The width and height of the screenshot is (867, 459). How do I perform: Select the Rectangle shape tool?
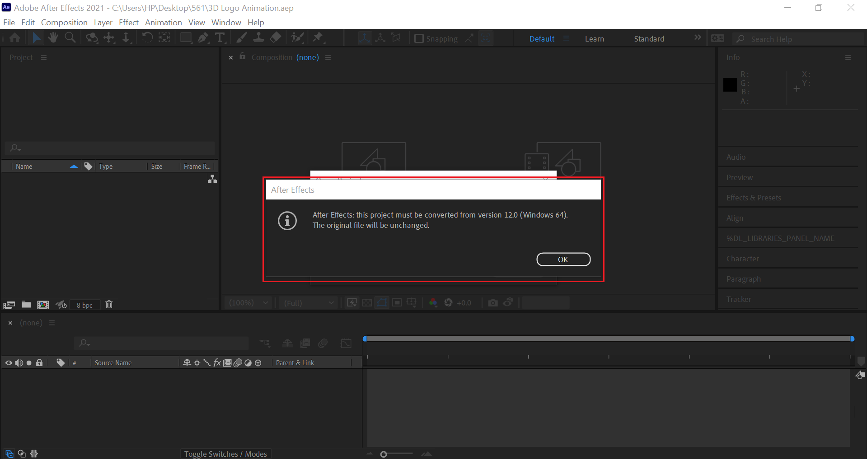pyautogui.click(x=186, y=38)
